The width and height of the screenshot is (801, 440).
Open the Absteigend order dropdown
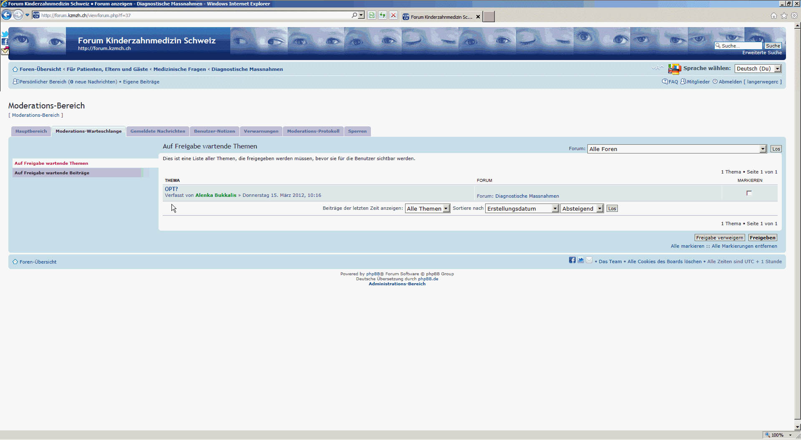coord(582,209)
